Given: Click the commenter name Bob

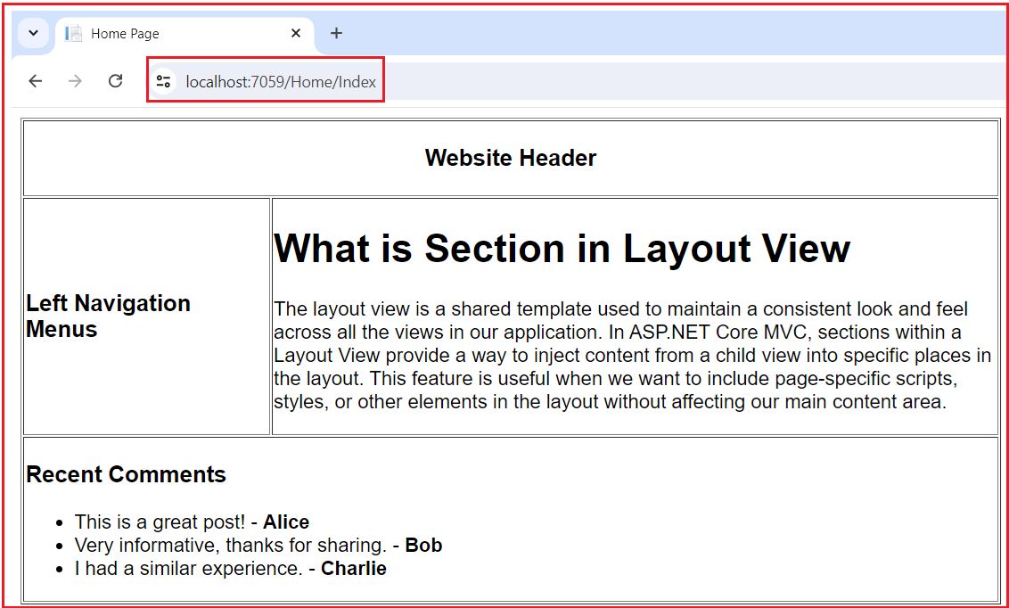Looking at the screenshot, I should [424, 545].
